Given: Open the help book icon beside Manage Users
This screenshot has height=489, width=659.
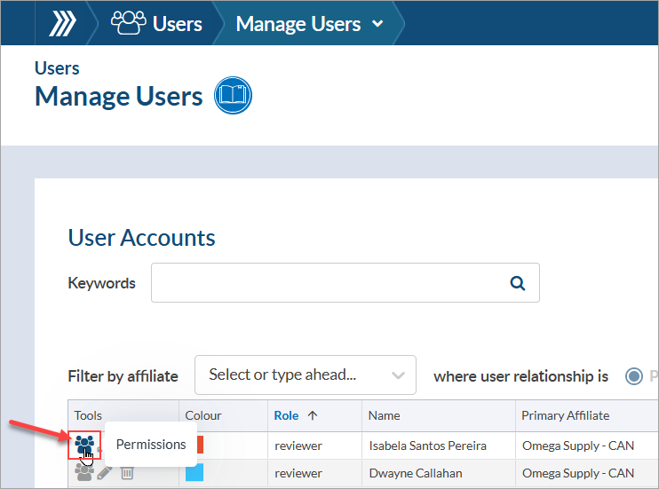Looking at the screenshot, I should click(x=234, y=96).
